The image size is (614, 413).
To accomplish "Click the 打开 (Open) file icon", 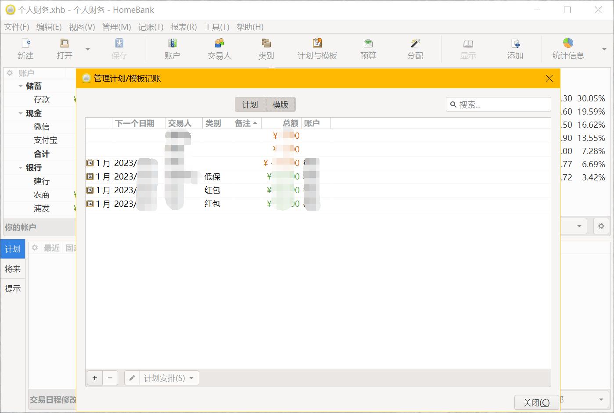I will click(x=64, y=43).
